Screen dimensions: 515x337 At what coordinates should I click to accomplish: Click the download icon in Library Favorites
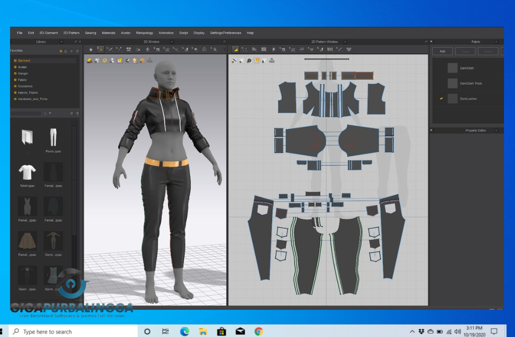tap(66, 51)
